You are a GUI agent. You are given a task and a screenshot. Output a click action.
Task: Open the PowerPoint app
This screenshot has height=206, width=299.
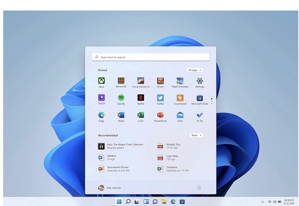(160, 115)
